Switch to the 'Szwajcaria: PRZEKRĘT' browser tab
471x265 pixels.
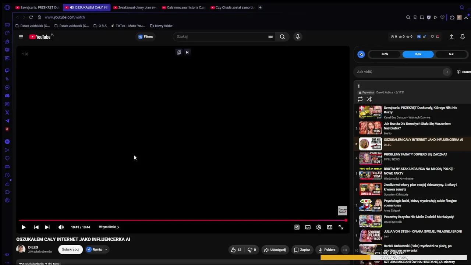pos(37,7)
